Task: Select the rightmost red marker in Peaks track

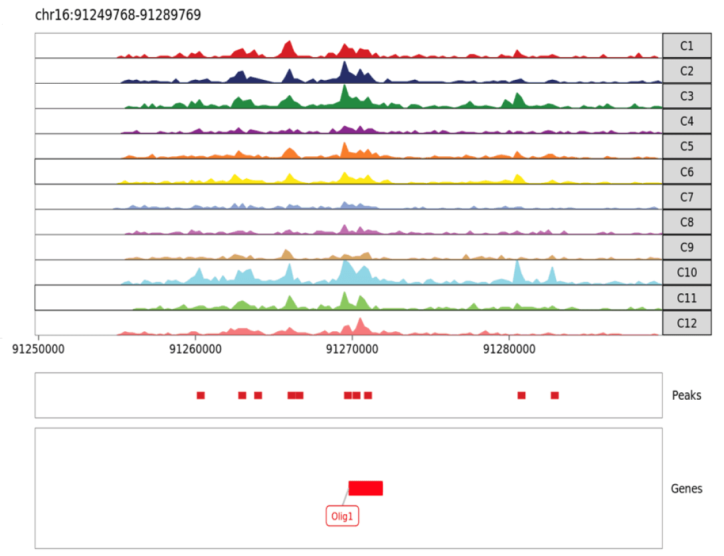Action: (555, 396)
